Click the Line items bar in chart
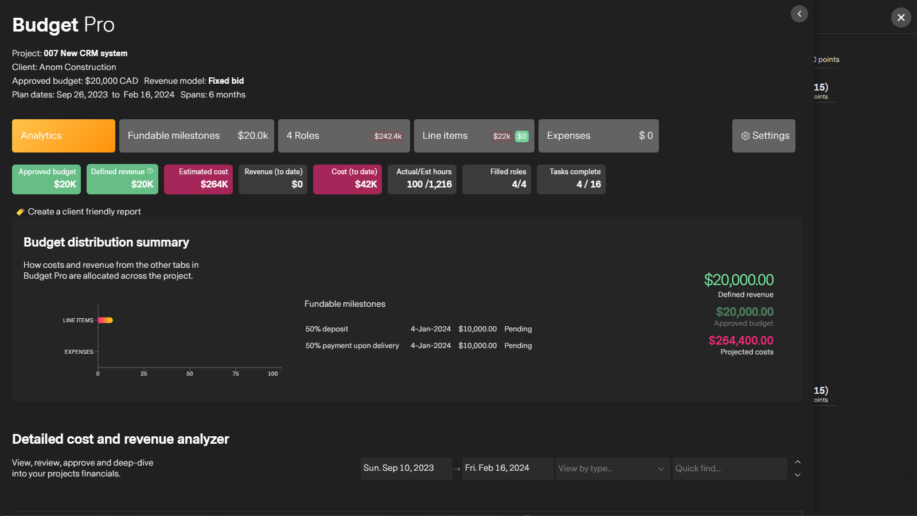Viewport: 917px width, 516px height. coord(106,320)
